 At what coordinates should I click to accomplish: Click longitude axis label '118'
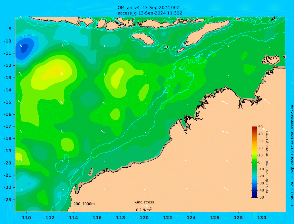click(x=121, y=218)
